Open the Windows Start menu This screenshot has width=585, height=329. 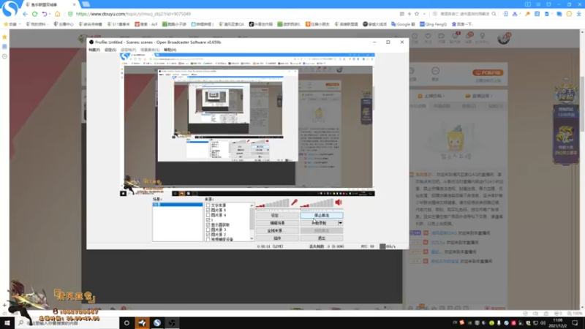(7, 322)
